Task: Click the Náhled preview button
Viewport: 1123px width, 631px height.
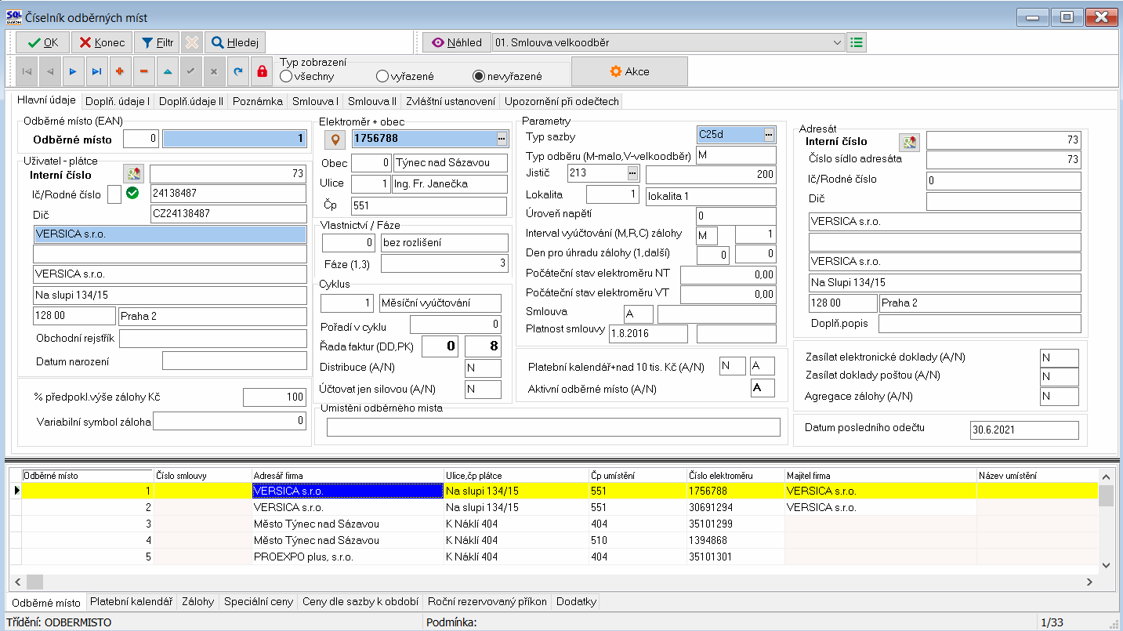Action: pos(457,42)
